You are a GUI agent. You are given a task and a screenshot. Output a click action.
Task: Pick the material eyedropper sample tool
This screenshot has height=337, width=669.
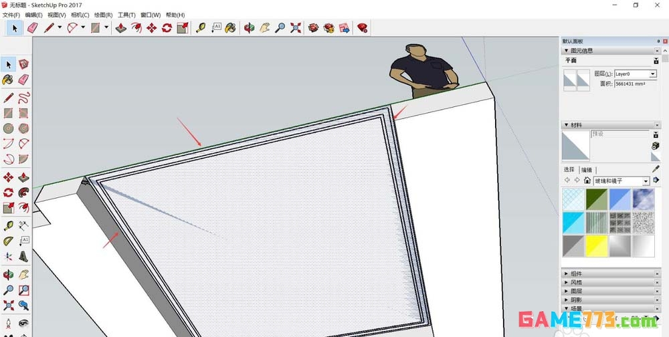coord(656,169)
